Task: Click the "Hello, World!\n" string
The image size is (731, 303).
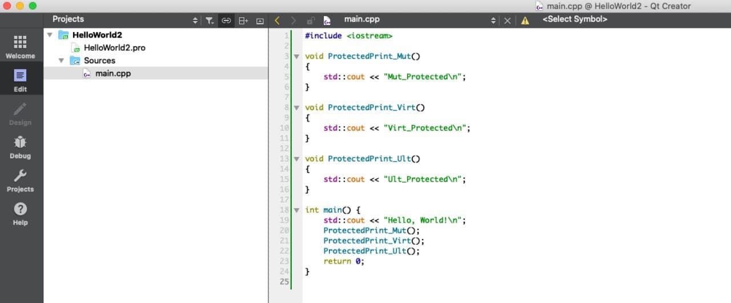Action: (x=424, y=220)
